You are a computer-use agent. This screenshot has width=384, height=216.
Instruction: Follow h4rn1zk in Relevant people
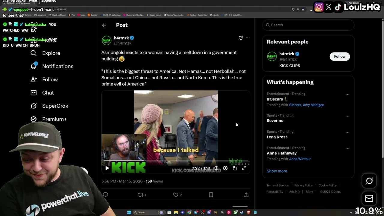pyautogui.click(x=340, y=56)
